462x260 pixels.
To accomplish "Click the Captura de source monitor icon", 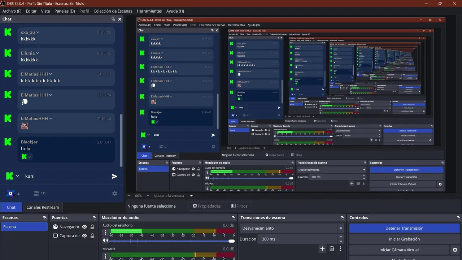I will 55,236.
